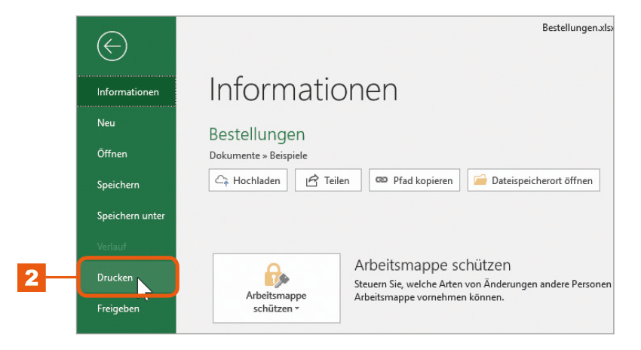
Task: Click the Pfad kopieren button
Action: [x=415, y=180]
